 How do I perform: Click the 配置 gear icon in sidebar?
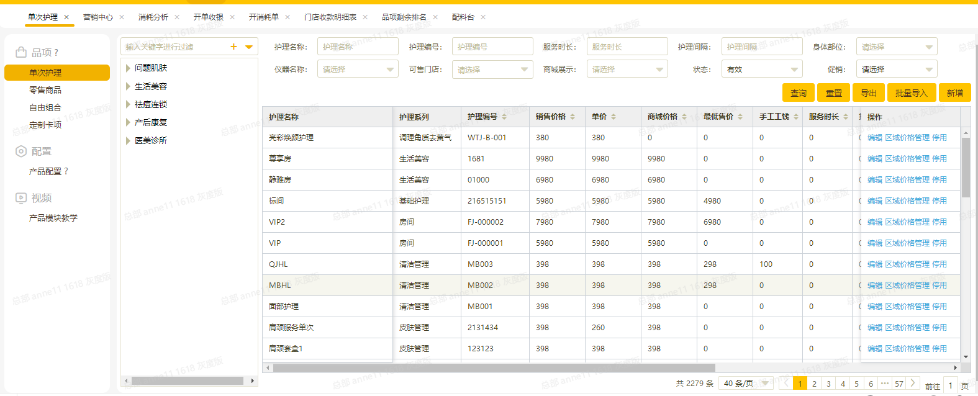[x=21, y=151]
